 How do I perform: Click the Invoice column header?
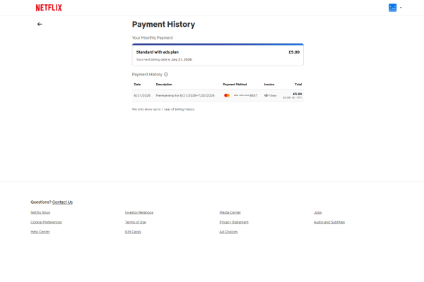point(269,85)
